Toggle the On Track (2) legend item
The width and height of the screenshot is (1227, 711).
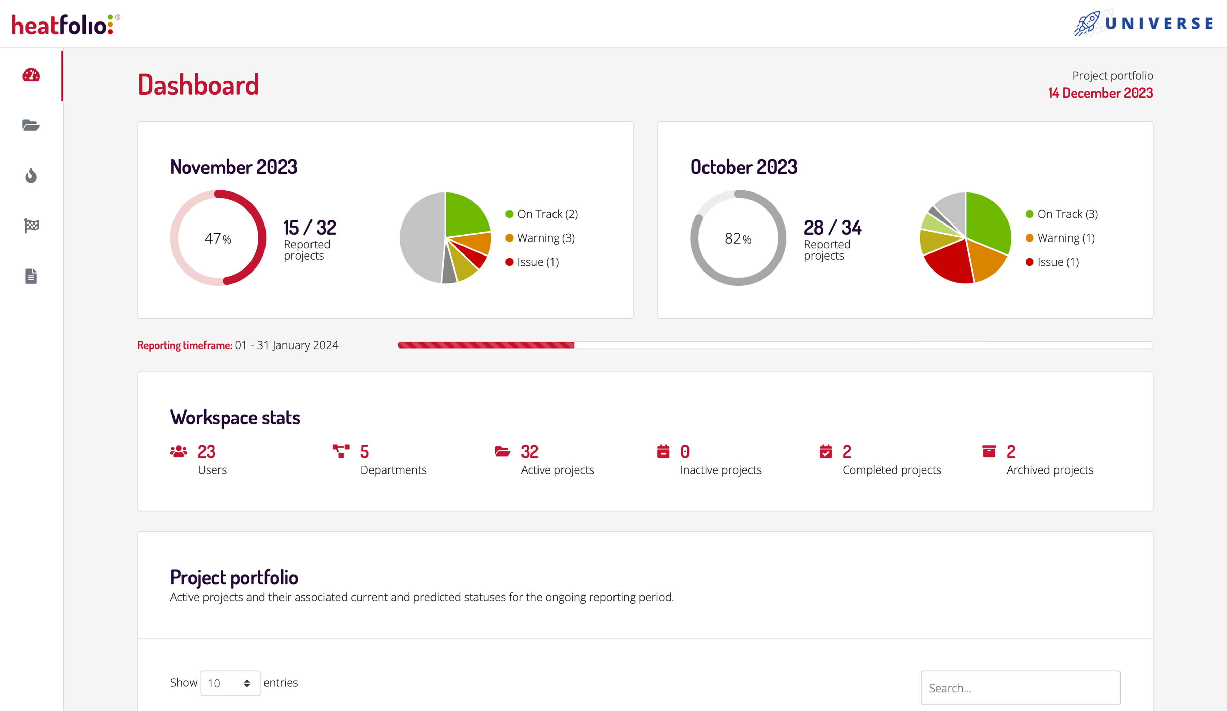point(542,214)
